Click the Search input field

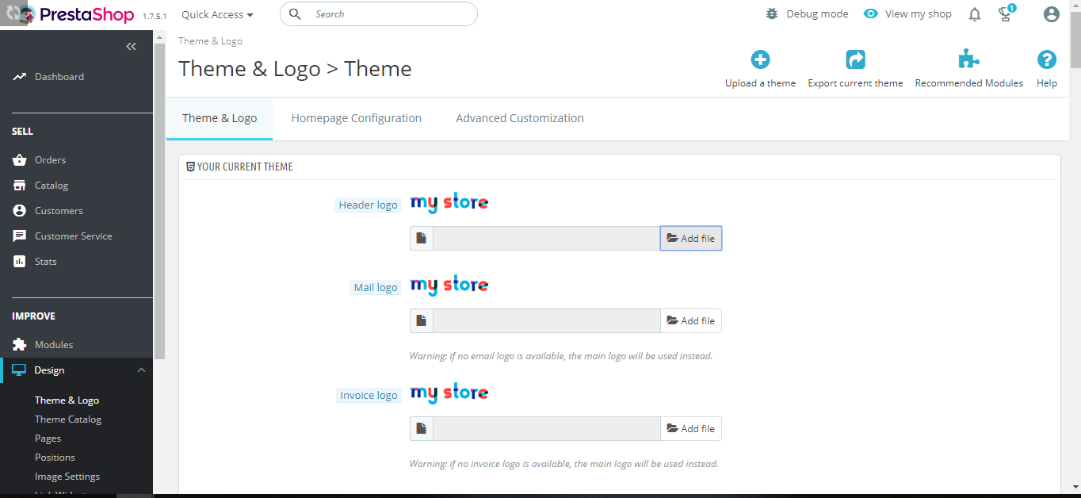click(x=379, y=13)
